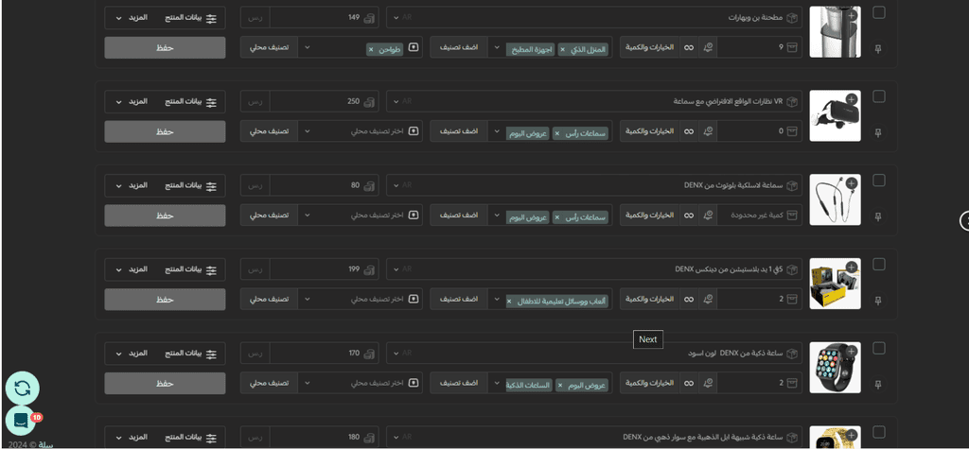Screen dimensions: 969x449
Task: Select the مطحنة بن وبهارات checkbox
Action: tap(878, 13)
